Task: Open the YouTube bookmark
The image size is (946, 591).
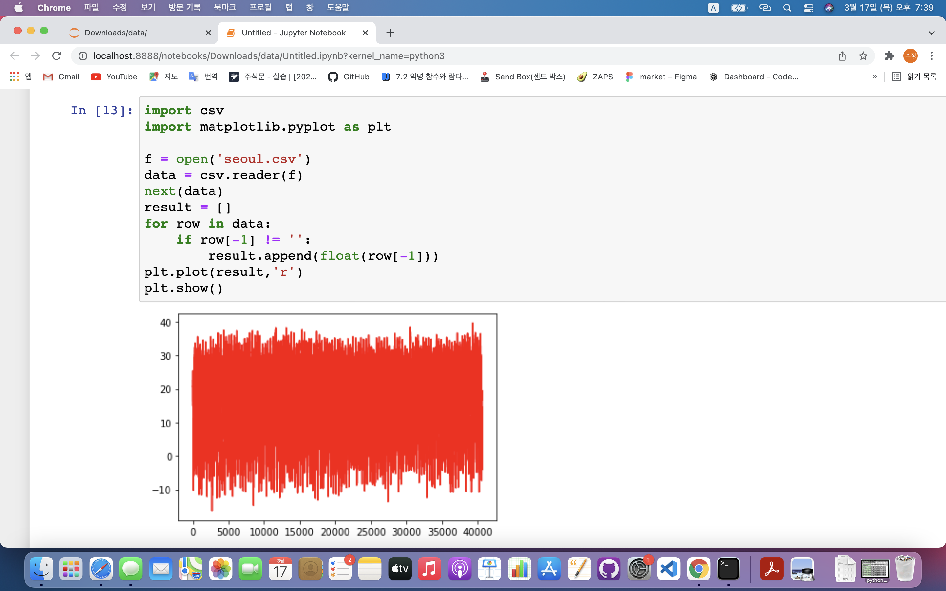Action: [114, 77]
